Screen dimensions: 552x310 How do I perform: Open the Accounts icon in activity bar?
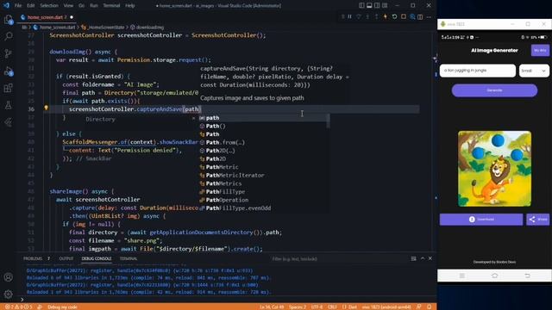pos(8,277)
